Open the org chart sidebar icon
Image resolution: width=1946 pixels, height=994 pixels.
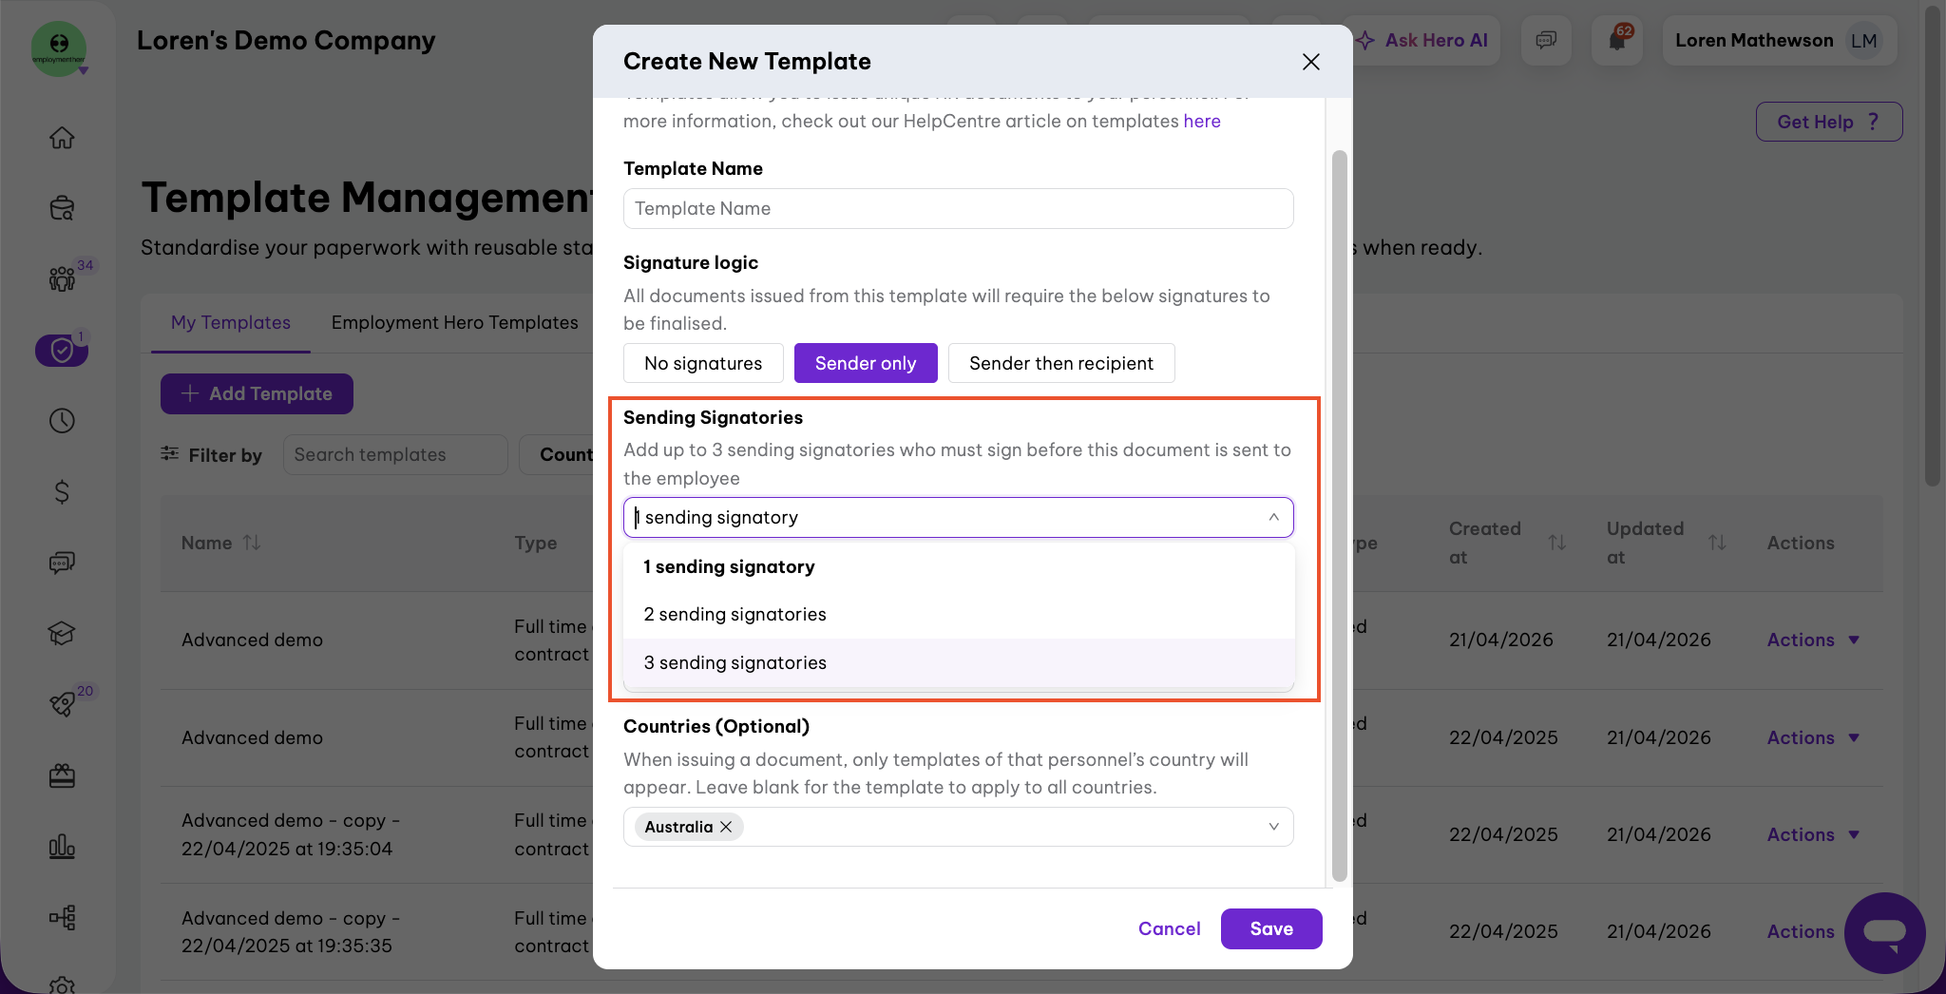point(62,917)
